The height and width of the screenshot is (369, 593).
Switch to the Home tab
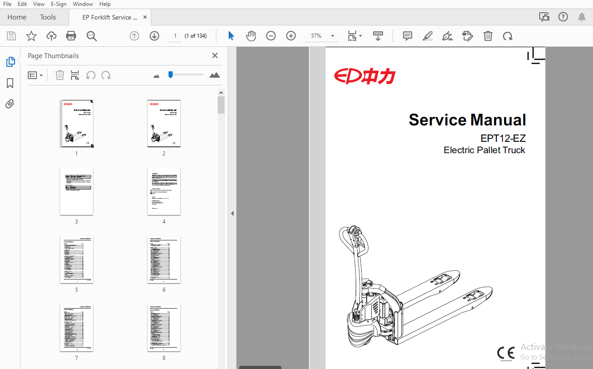pyautogui.click(x=17, y=17)
